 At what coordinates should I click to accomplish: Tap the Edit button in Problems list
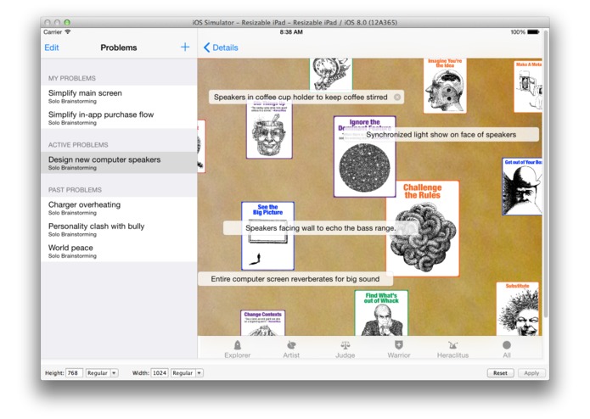[x=52, y=47]
